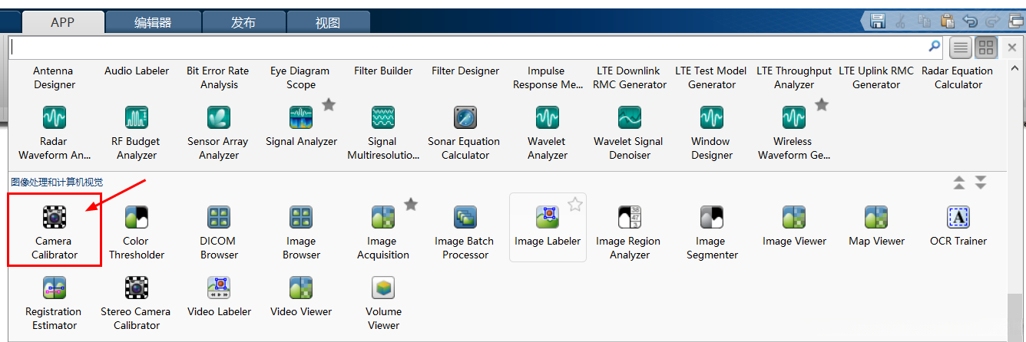The width and height of the screenshot is (1026, 342).
Task: Select the APP tab
Action: click(62, 22)
